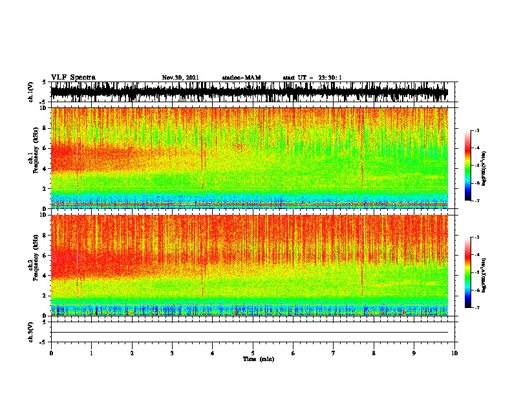Click the ch.2 frequency spectrogram plot
This screenshot has width=512, height=396.
250,265
